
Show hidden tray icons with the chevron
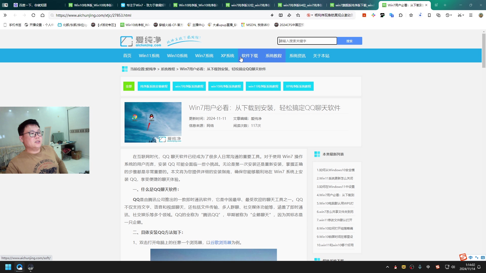pos(388,267)
